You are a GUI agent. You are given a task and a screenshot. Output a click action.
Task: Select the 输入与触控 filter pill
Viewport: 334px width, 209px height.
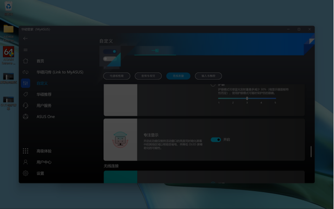click(x=208, y=76)
